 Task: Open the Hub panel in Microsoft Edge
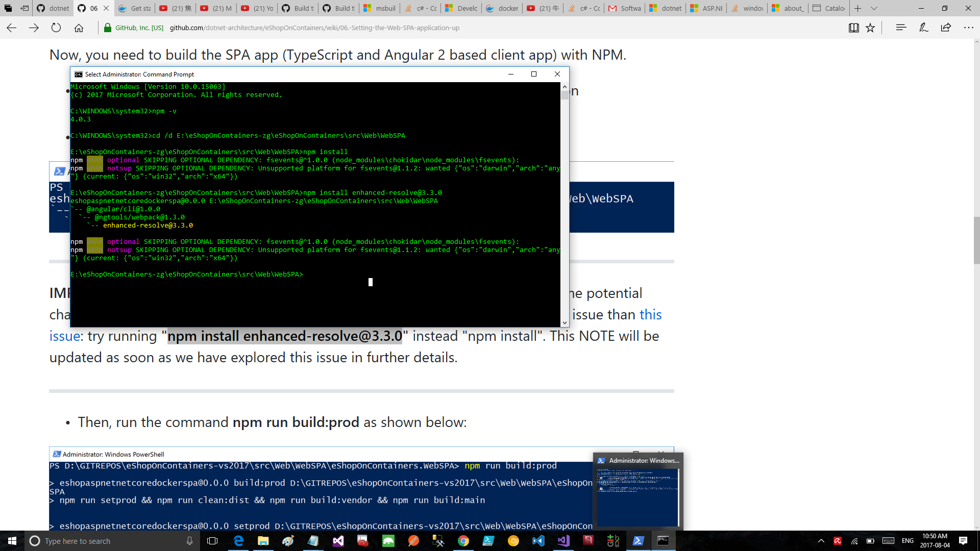[x=900, y=28]
